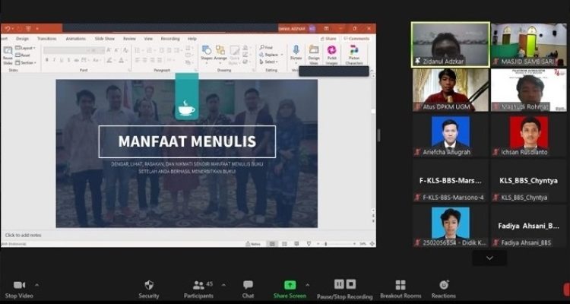Show more participant video tiles with down chevron
Image resolution: width=570 pixels, height=304 pixels.
click(489, 258)
